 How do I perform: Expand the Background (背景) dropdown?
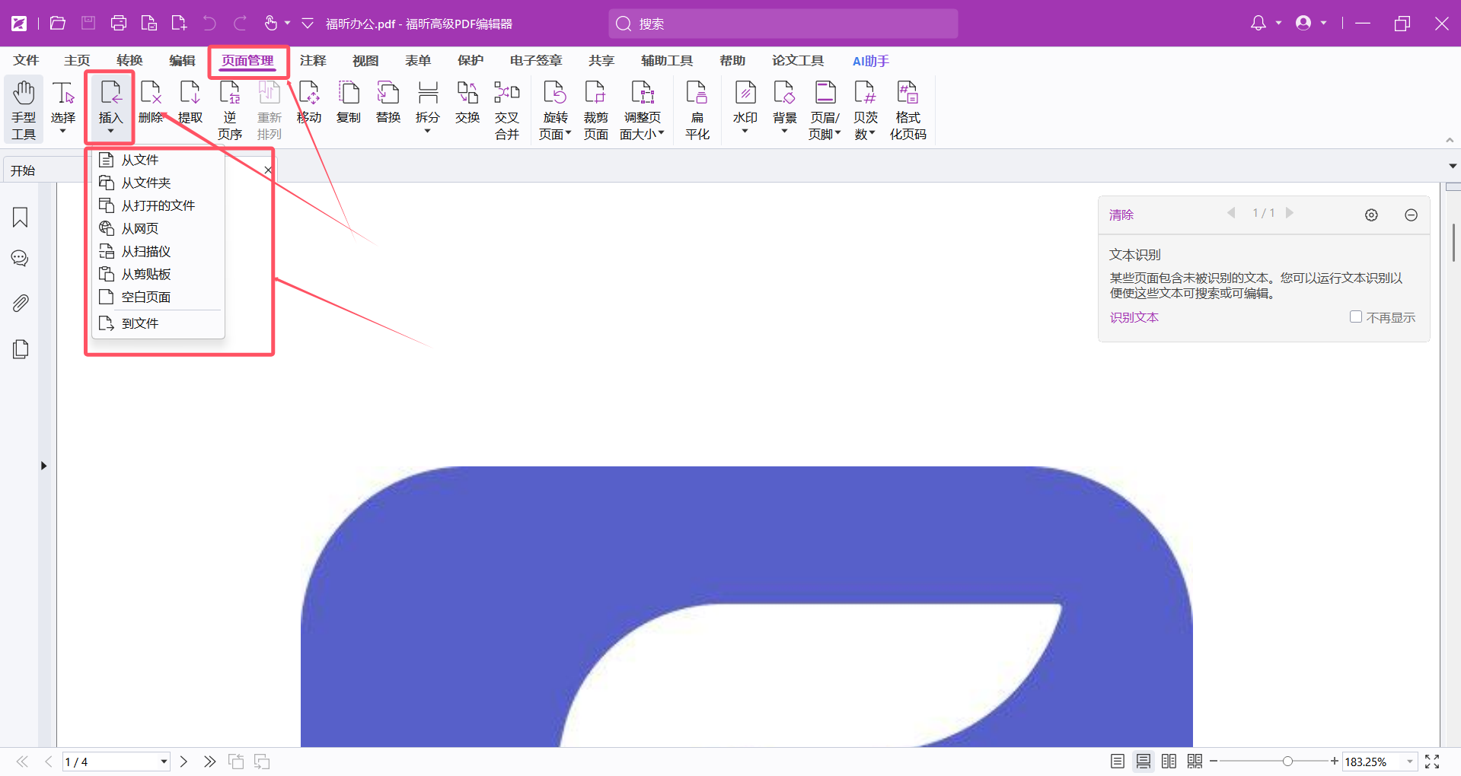(x=785, y=132)
